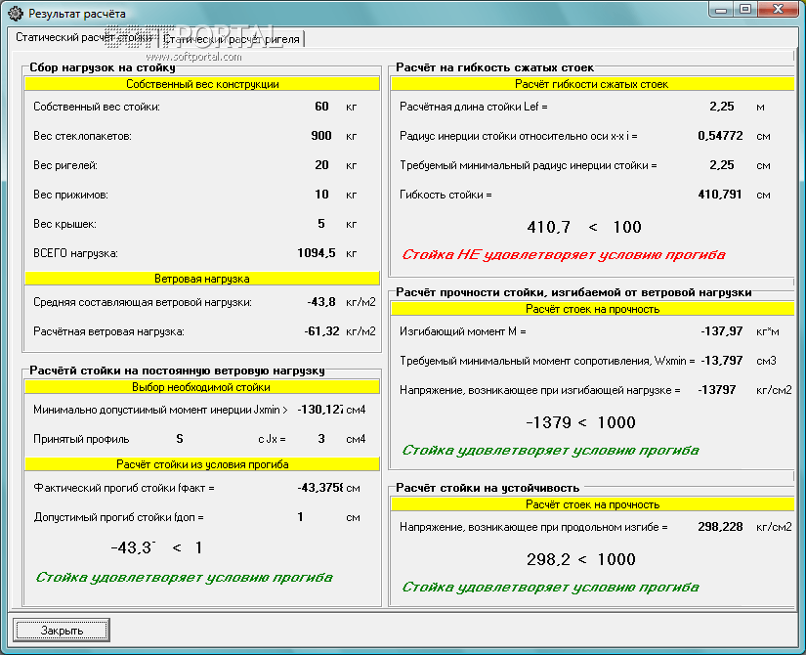This screenshot has height=655, width=806.
Task: Click the gear app icon in title bar
Action: tap(16, 14)
